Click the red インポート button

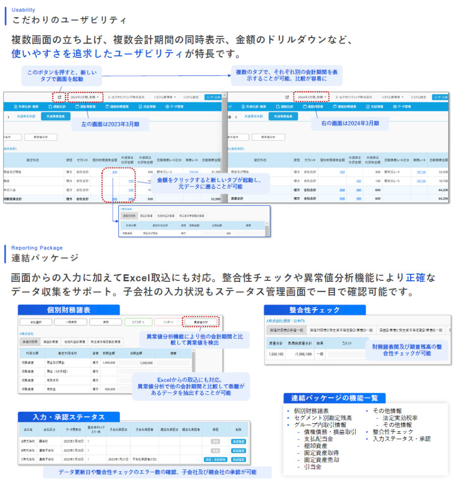coord(168,322)
